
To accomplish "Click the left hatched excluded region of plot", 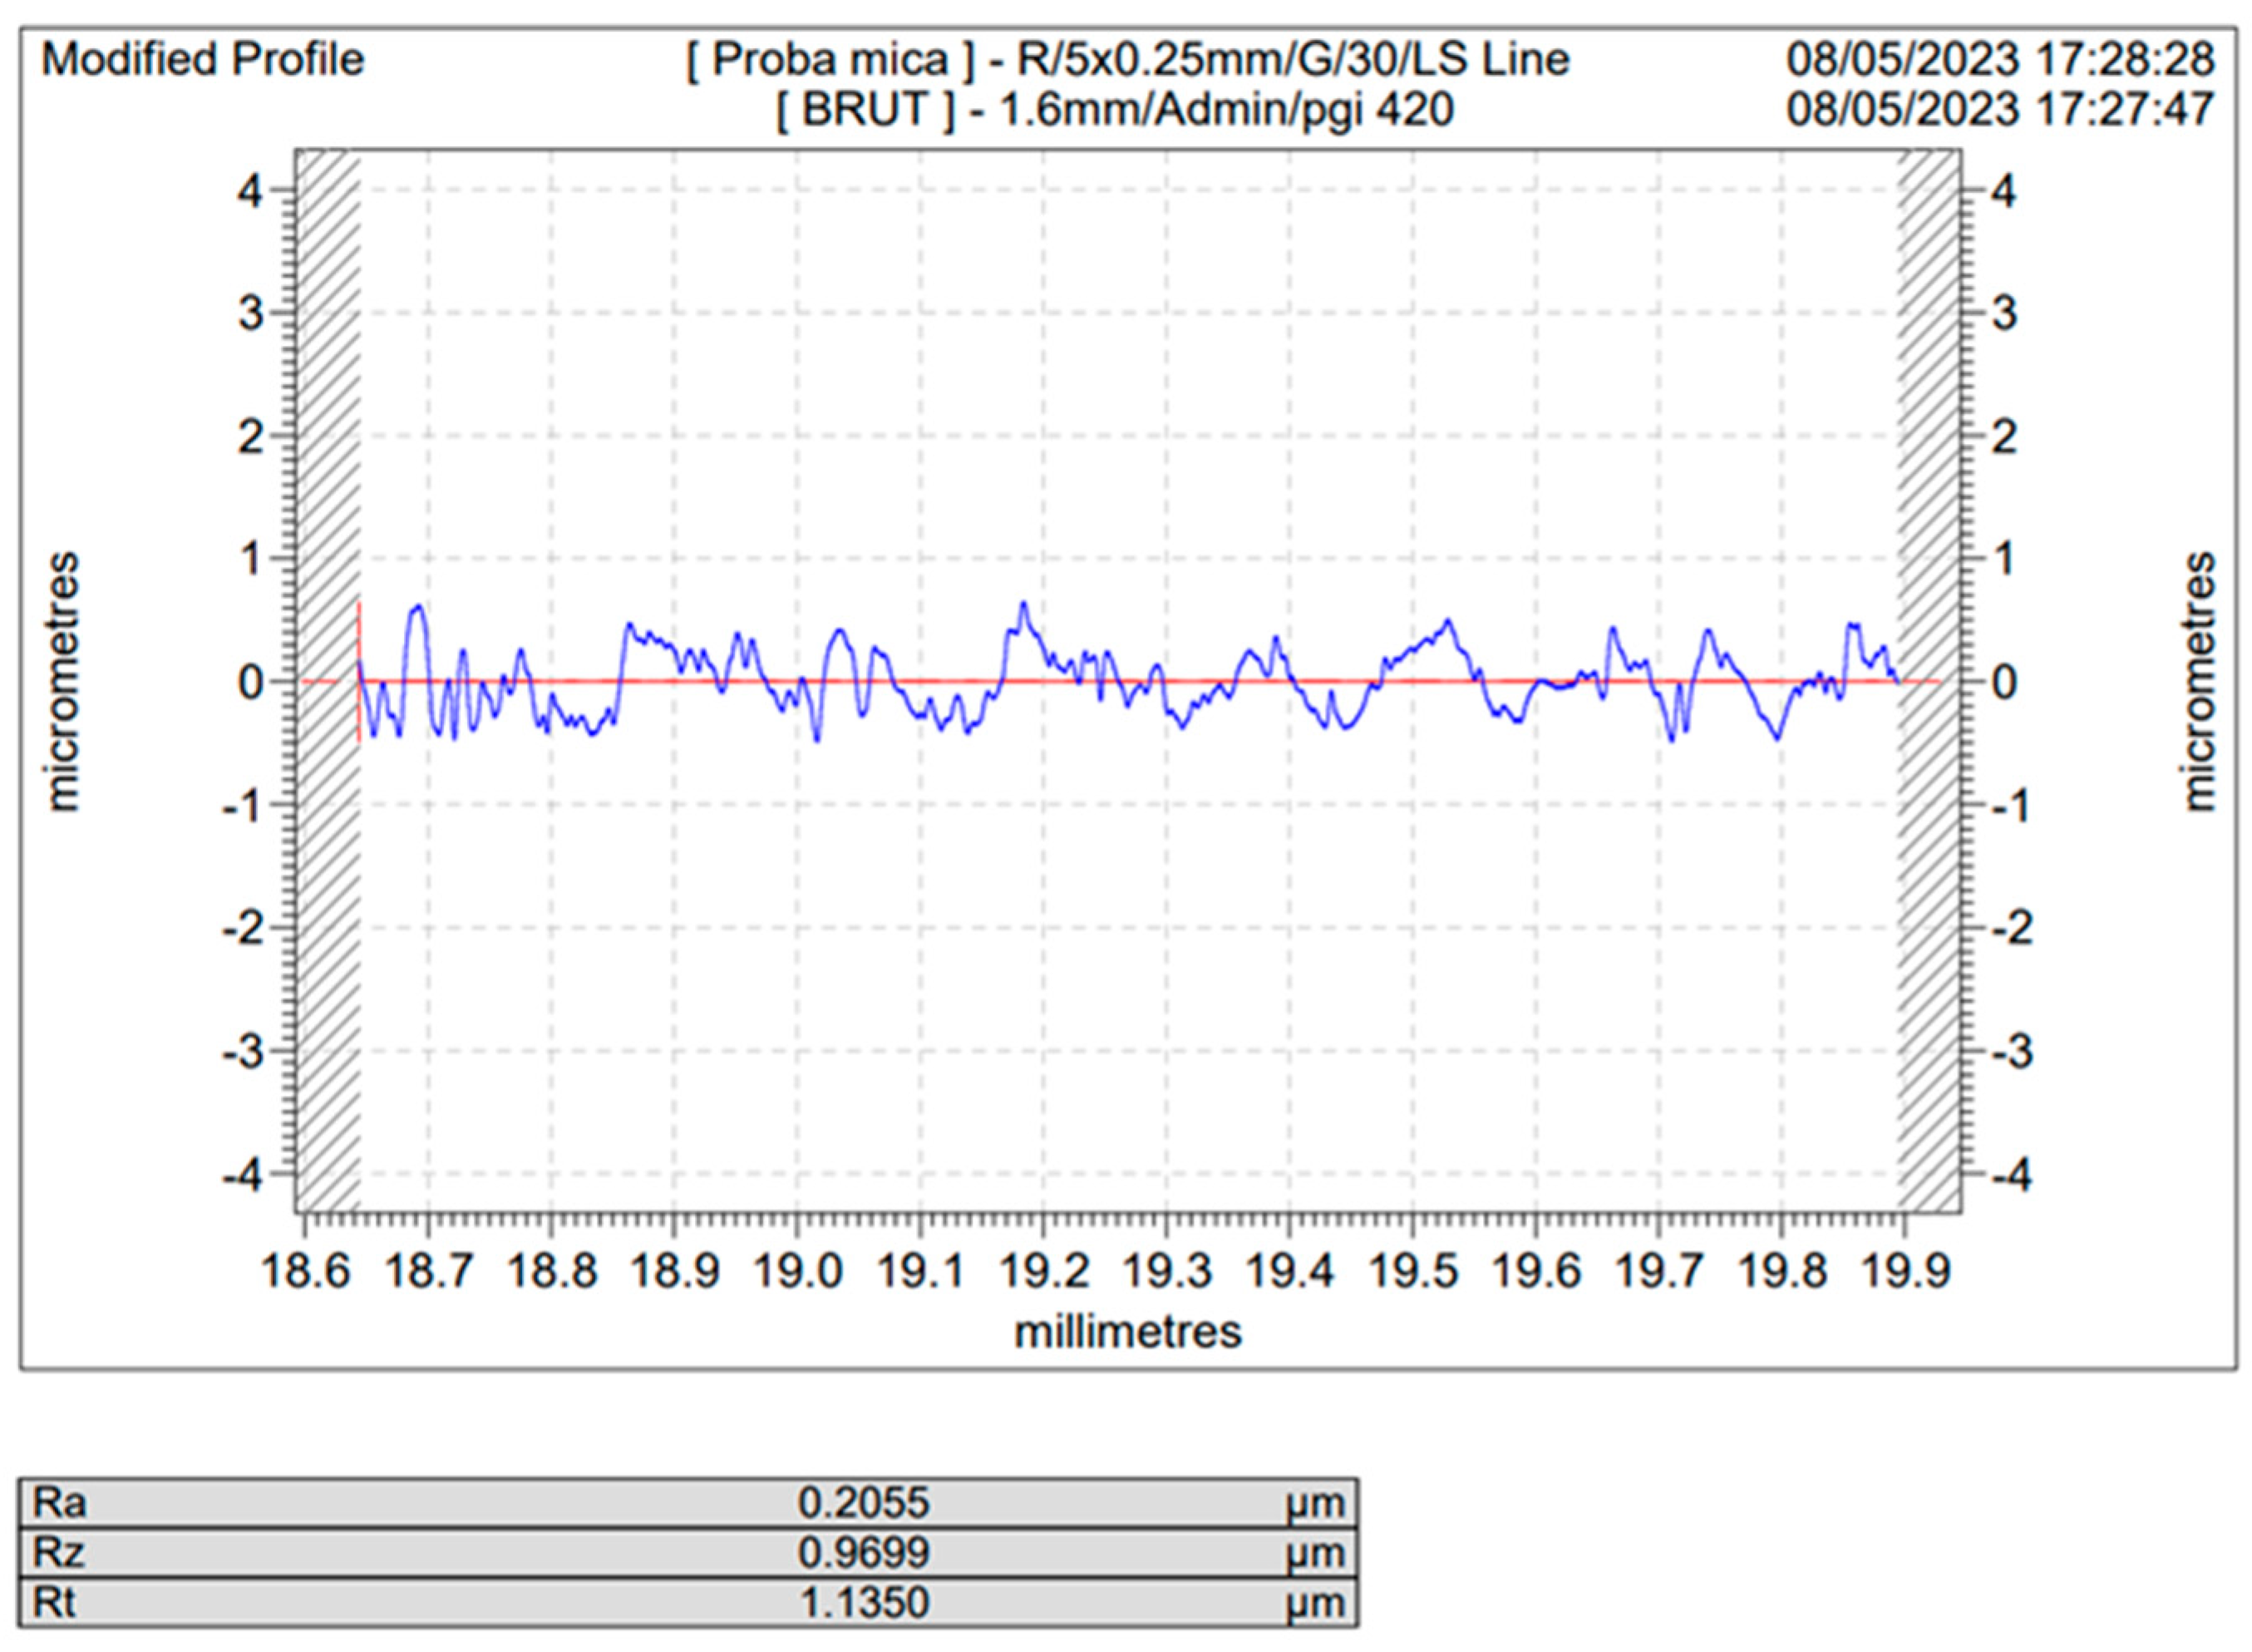I will point(328,682).
